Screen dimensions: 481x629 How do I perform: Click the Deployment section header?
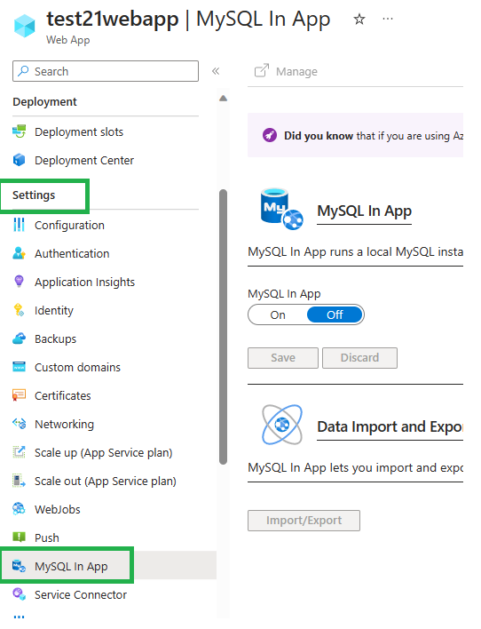point(44,101)
